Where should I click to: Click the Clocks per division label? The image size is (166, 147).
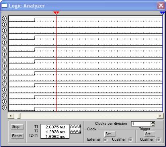click(111, 124)
